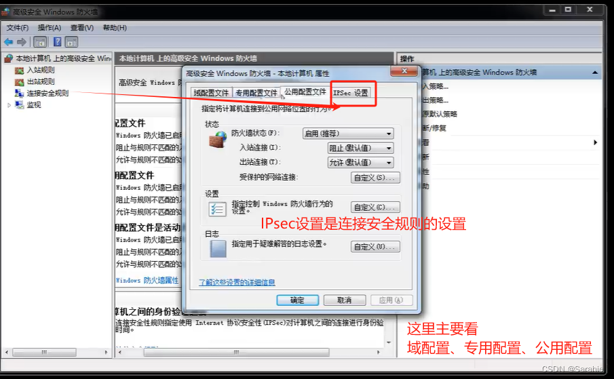Switch to the IPSec 设置 tab

coord(351,93)
